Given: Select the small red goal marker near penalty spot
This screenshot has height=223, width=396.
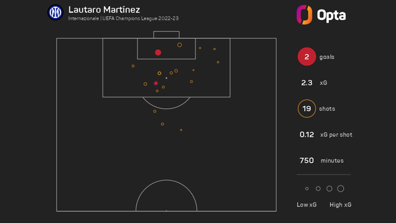Looking at the screenshot, I should click(x=156, y=83).
